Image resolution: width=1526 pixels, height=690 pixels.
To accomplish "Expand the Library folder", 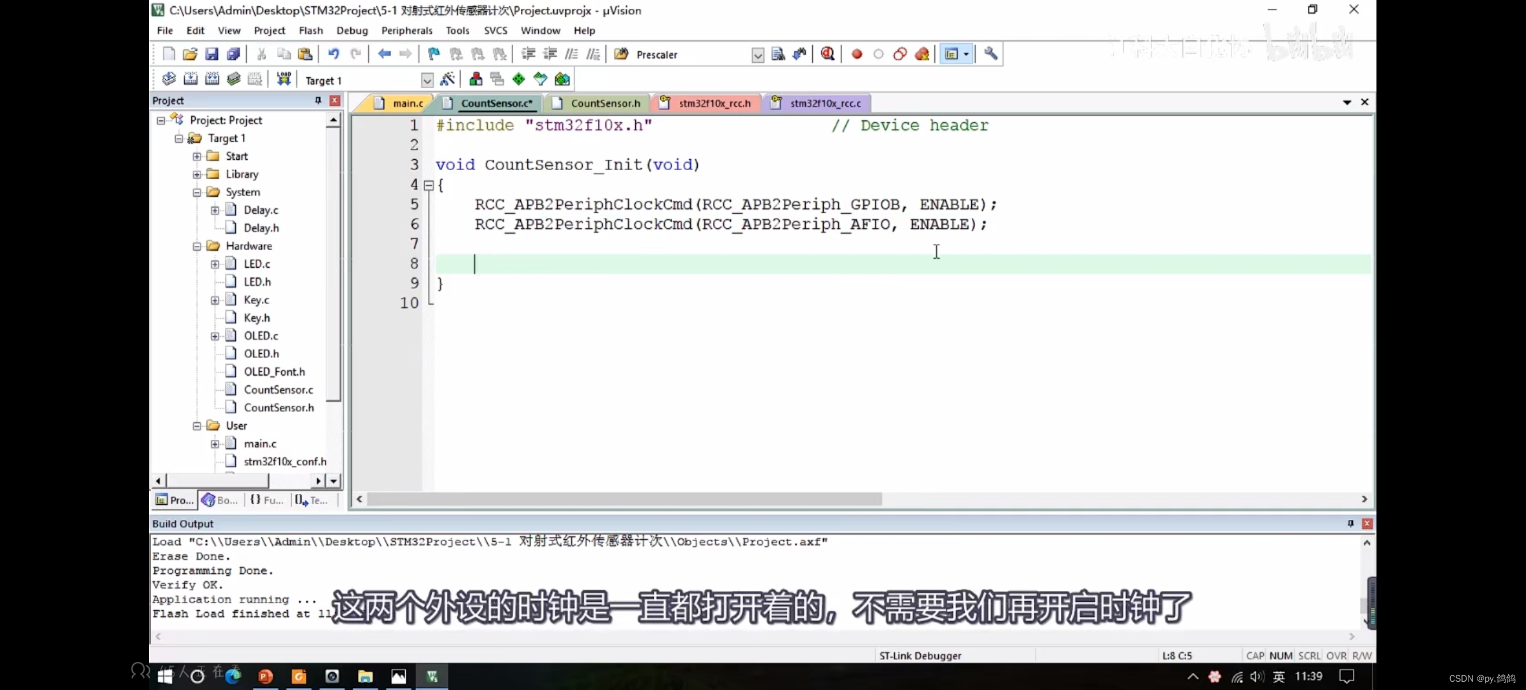I will [x=197, y=174].
